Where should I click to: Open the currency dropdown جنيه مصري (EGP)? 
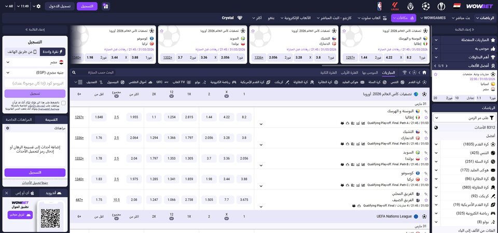click(35, 73)
